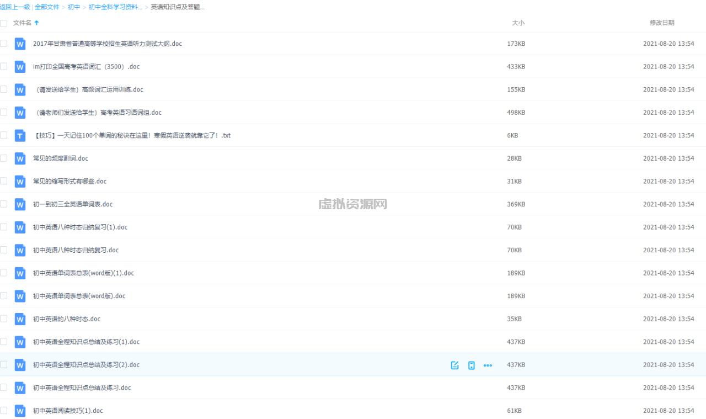Select checkbox of 高频词汇运用训练.doc
The image size is (706, 419).
[x=3, y=89]
